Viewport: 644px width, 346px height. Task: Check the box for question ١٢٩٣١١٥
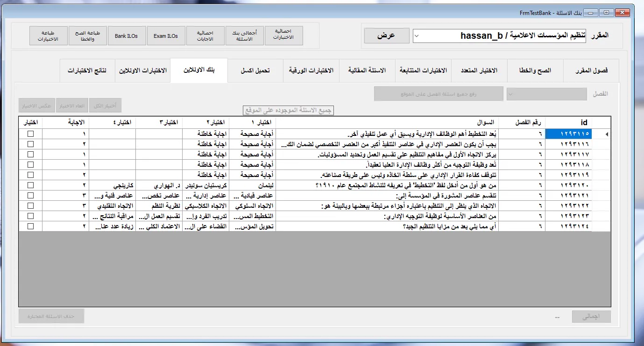pos(31,134)
